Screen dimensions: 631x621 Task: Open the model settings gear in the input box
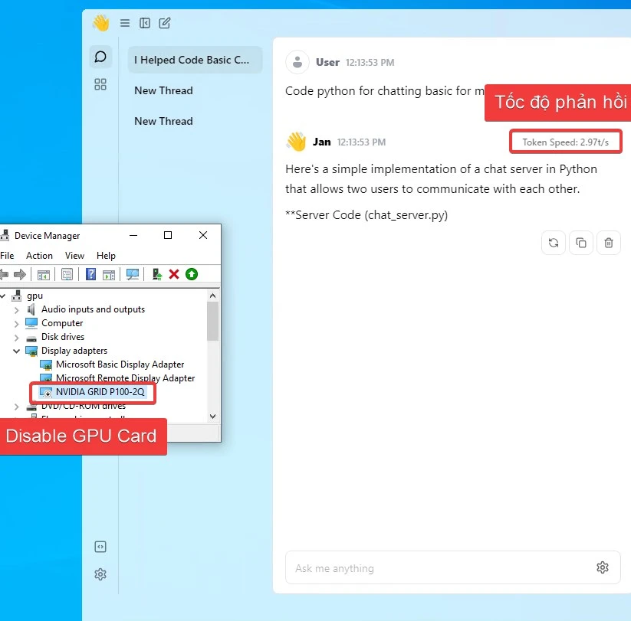point(603,567)
